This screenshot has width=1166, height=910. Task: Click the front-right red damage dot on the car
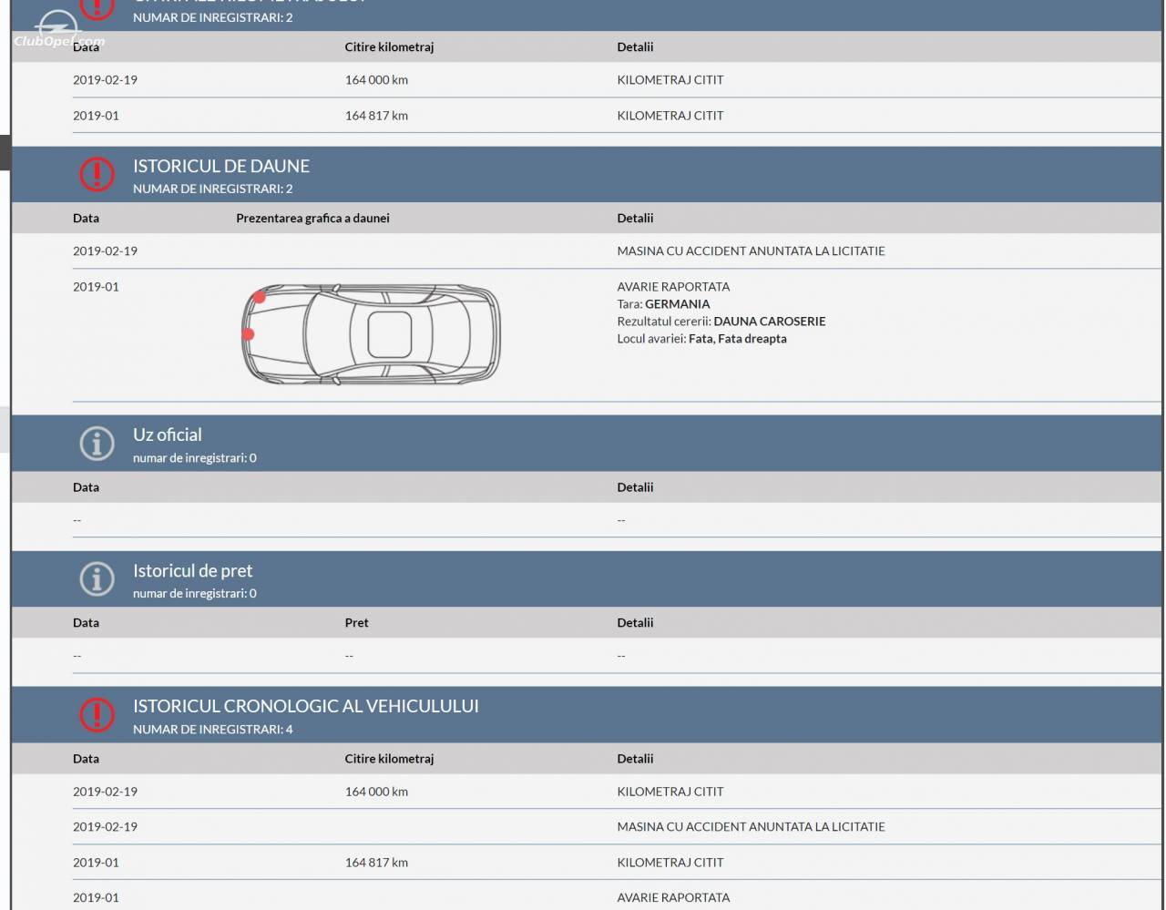260,297
